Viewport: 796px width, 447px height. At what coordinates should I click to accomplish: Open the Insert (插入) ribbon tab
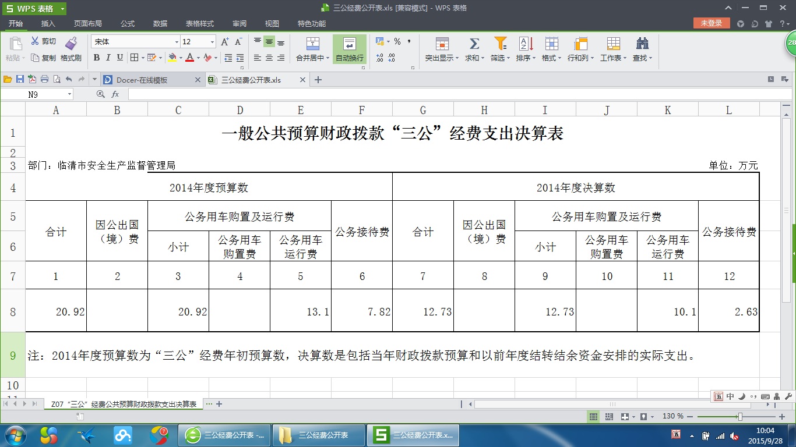[48, 24]
